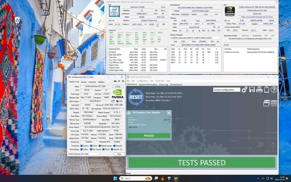Click the large TESTS PASSED banner
Image resolution: width=291 pixels, height=182 pixels.
pos(202,162)
